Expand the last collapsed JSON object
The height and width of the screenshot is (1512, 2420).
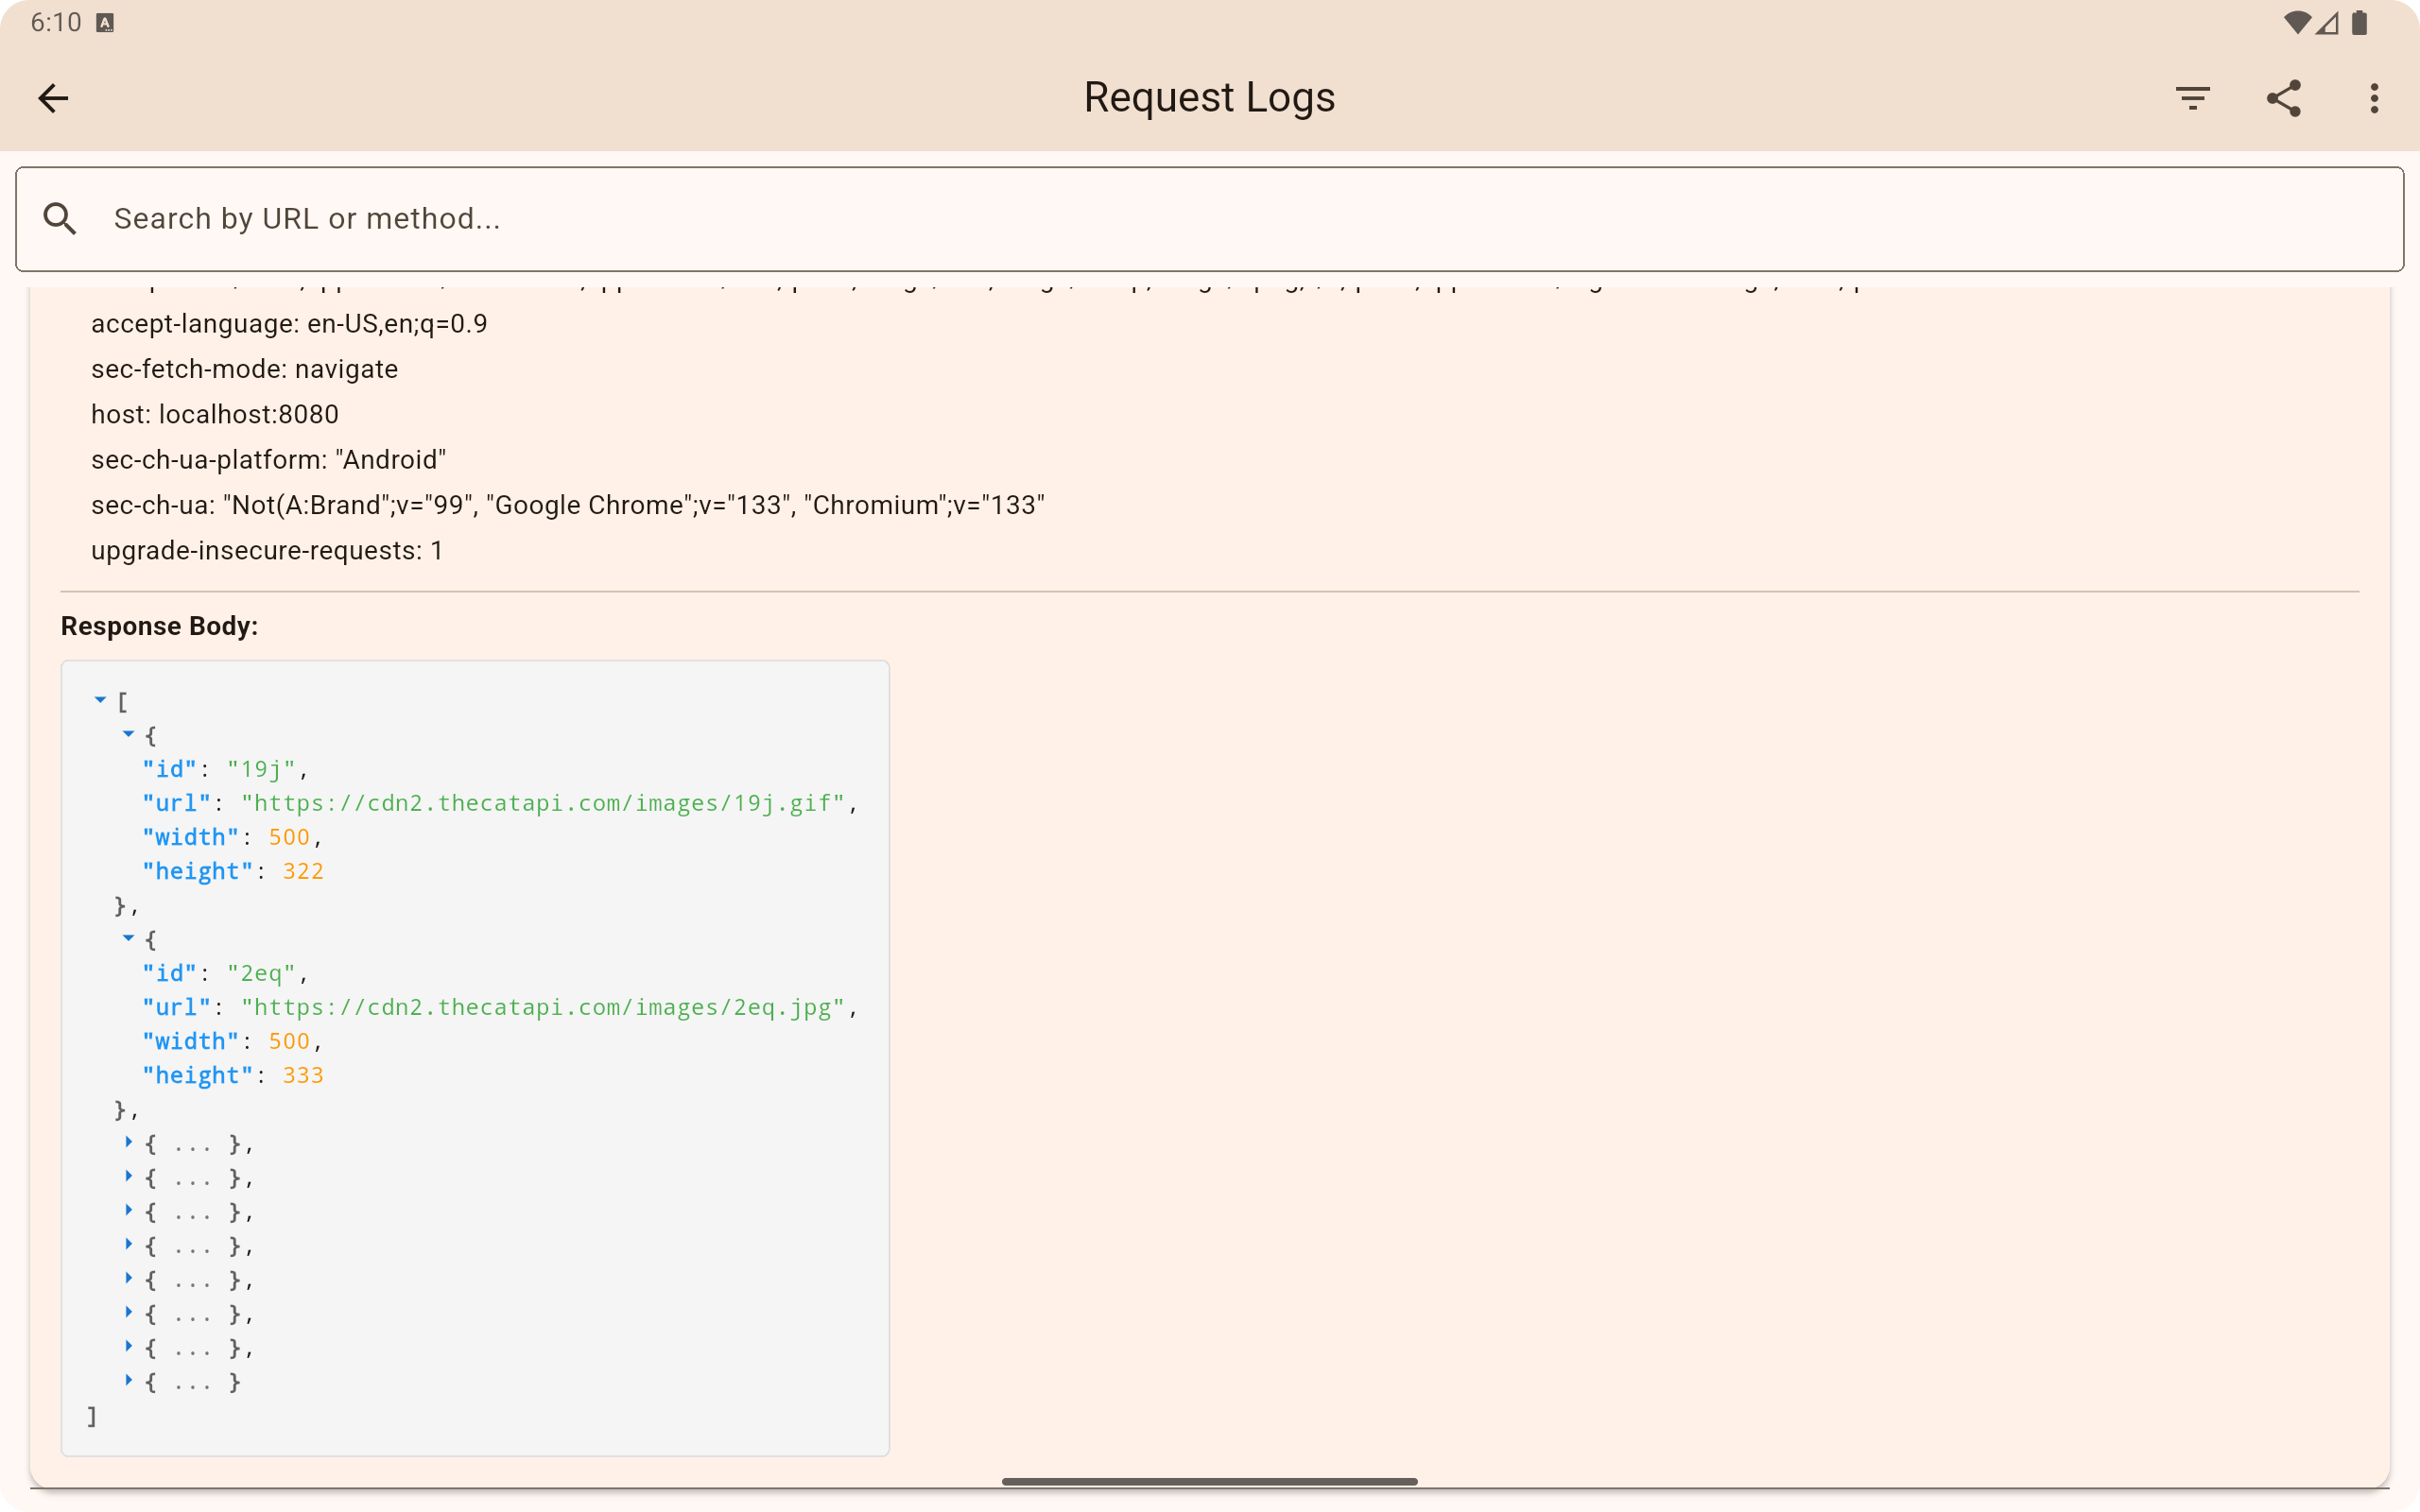coord(128,1380)
